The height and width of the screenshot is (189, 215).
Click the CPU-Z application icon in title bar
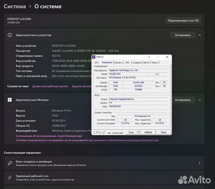[94, 57]
